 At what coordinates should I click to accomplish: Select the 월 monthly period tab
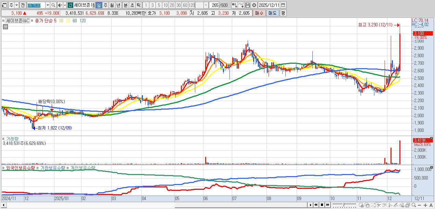point(112,5)
